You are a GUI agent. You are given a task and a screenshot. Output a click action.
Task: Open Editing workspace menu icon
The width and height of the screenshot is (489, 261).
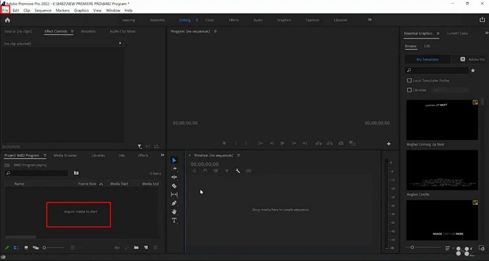click(197, 20)
